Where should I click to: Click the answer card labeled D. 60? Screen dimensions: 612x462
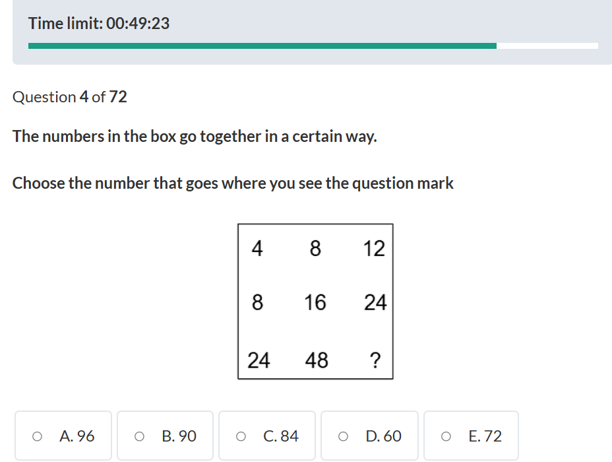click(x=369, y=436)
